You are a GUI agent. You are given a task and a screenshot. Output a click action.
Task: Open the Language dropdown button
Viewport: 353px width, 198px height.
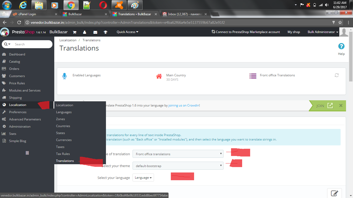pos(143,178)
